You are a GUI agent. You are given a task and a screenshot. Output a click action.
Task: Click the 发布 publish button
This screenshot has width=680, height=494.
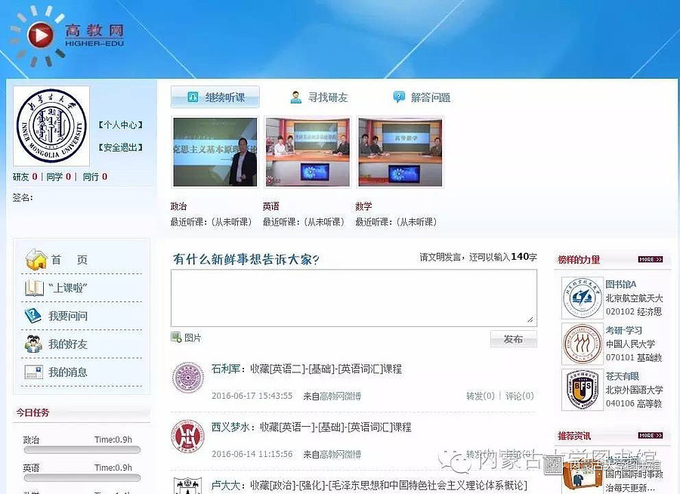[514, 338]
